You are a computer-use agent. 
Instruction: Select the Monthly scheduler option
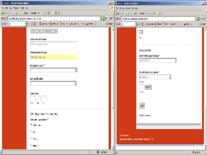[31, 145]
